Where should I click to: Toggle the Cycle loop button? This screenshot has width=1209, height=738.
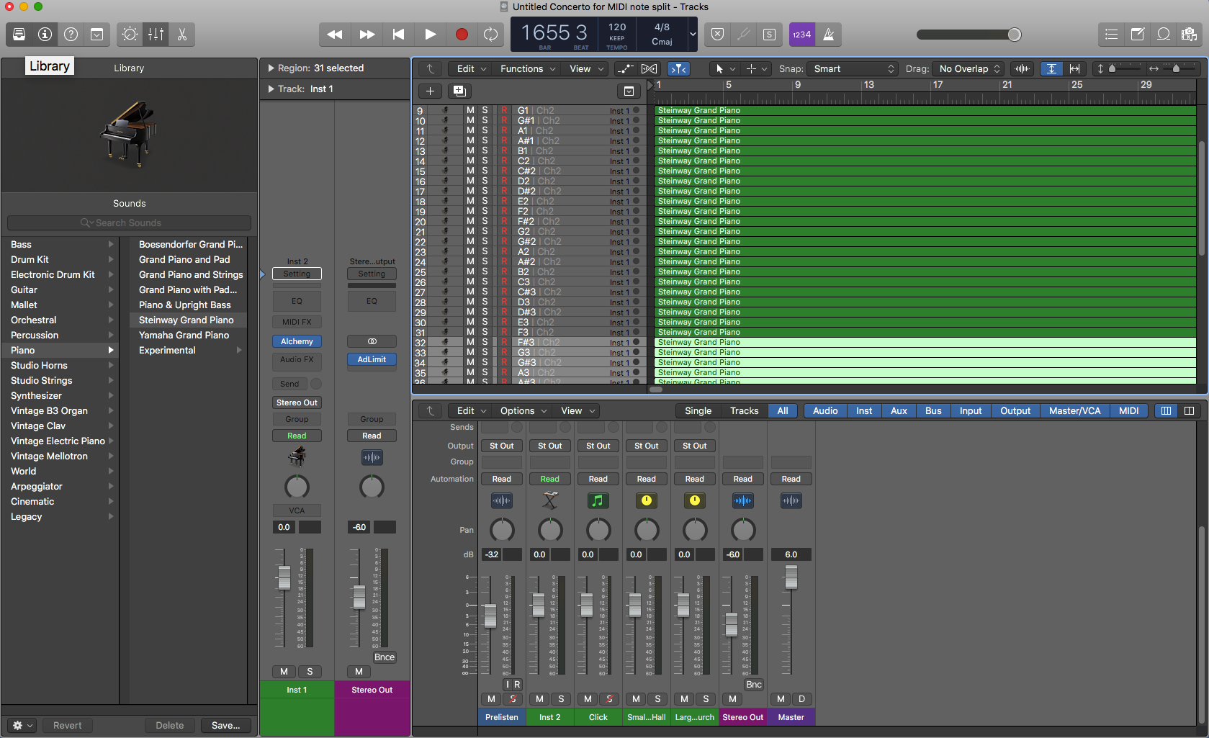click(490, 34)
